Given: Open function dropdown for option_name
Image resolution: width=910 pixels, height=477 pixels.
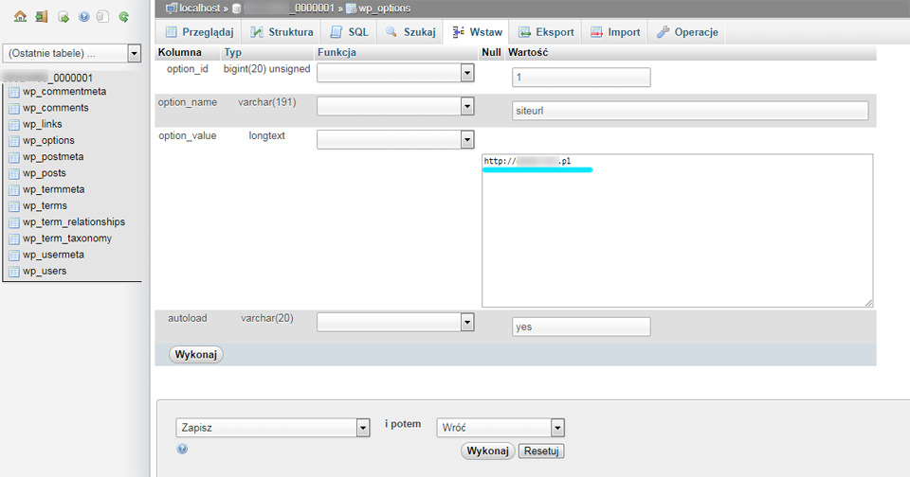Looking at the screenshot, I should point(395,106).
